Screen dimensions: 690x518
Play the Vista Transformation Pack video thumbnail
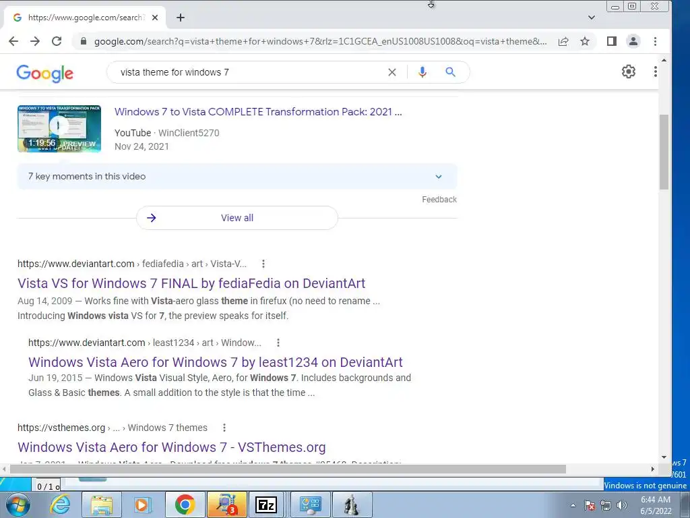pos(59,129)
